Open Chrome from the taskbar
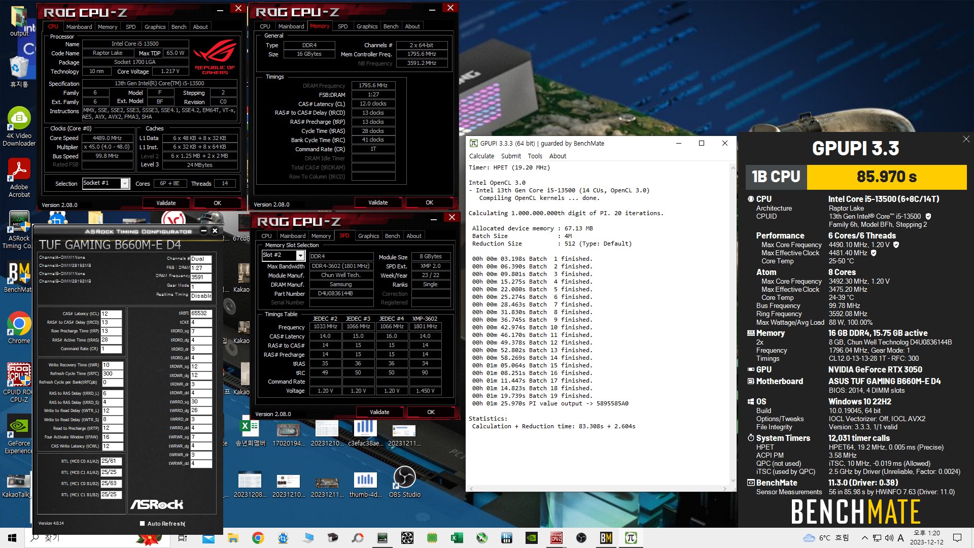 tap(258, 538)
